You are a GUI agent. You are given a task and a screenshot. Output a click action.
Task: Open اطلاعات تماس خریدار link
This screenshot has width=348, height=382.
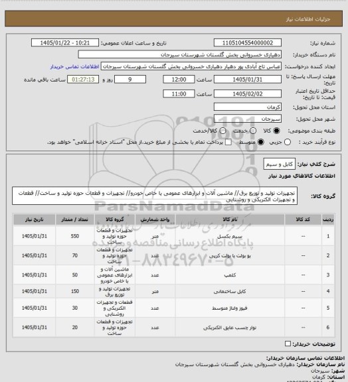[74, 66]
